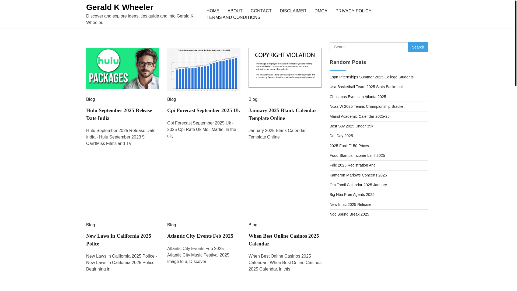The height and width of the screenshot is (291, 517).
Task: Open Atlantic City Events Feb 2025 post
Action: point(200,236)
